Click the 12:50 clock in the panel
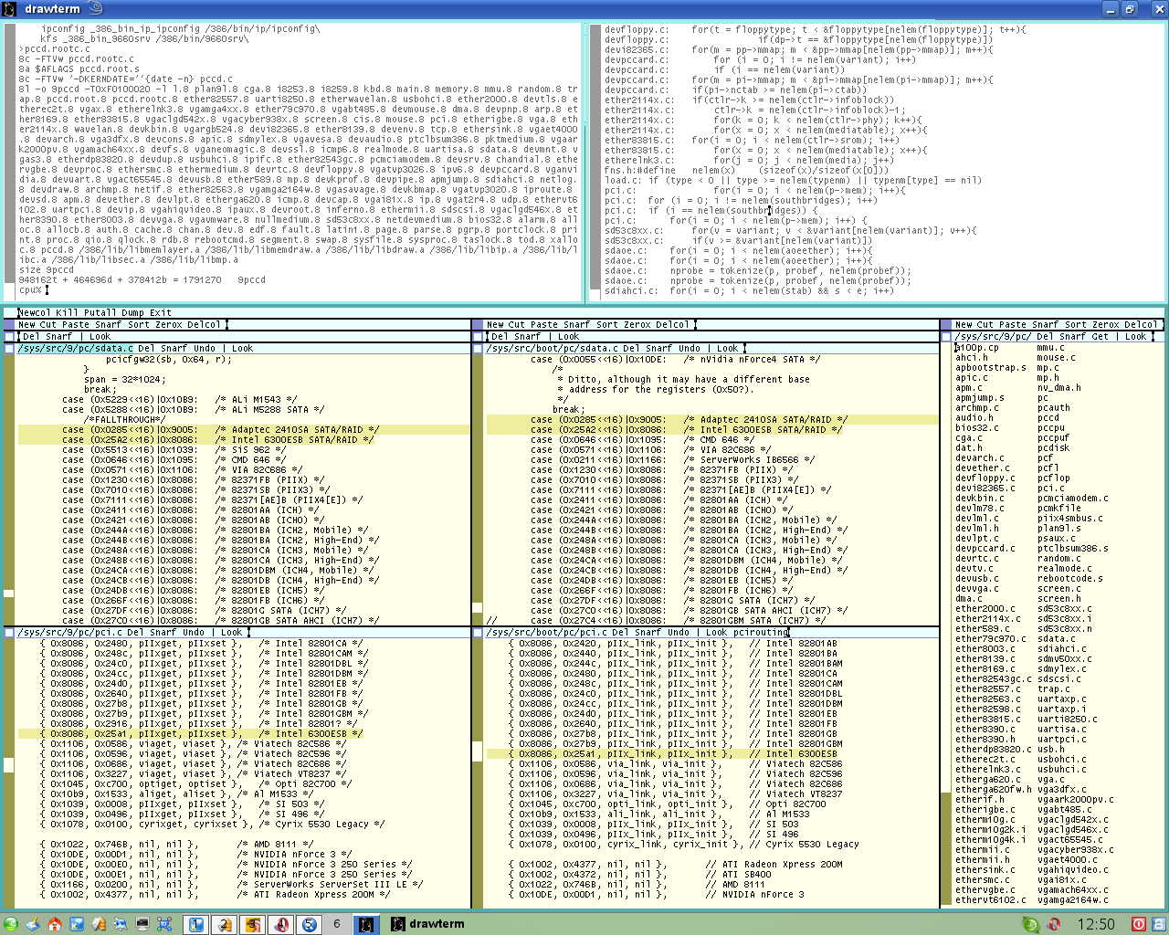The height and width of the screenshot is (935, 1169). pyautogui.click(x=1096, y=924)
